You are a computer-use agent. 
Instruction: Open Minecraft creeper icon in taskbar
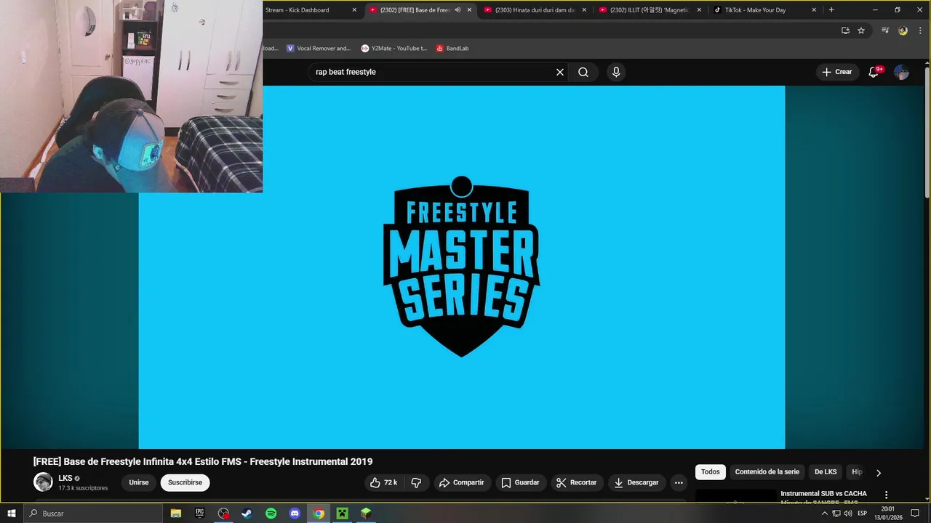342,514
